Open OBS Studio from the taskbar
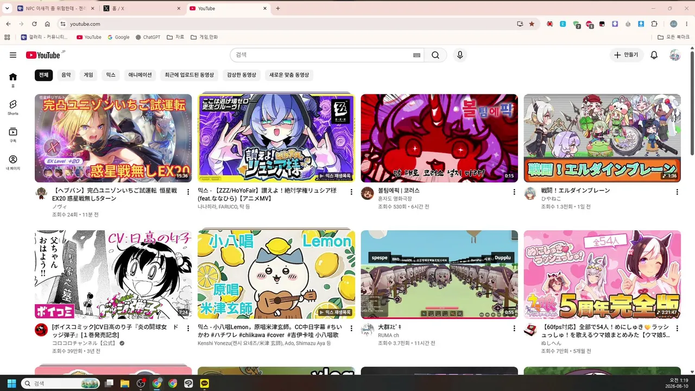Image resolution: width=695 pixels, height=391 pixels. [x=141, y=383]
